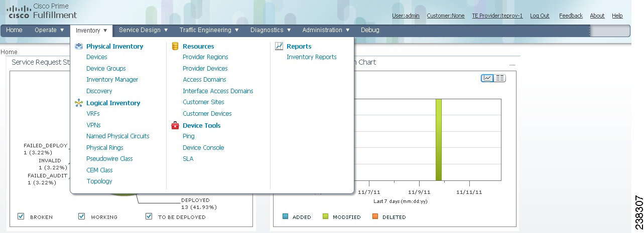Expand the Diagnostics menu
Image resolution: width=644 pixels, height=233 pixels.
271,30
